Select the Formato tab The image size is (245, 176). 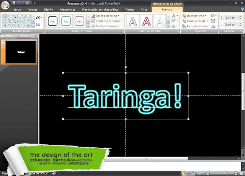167,10
